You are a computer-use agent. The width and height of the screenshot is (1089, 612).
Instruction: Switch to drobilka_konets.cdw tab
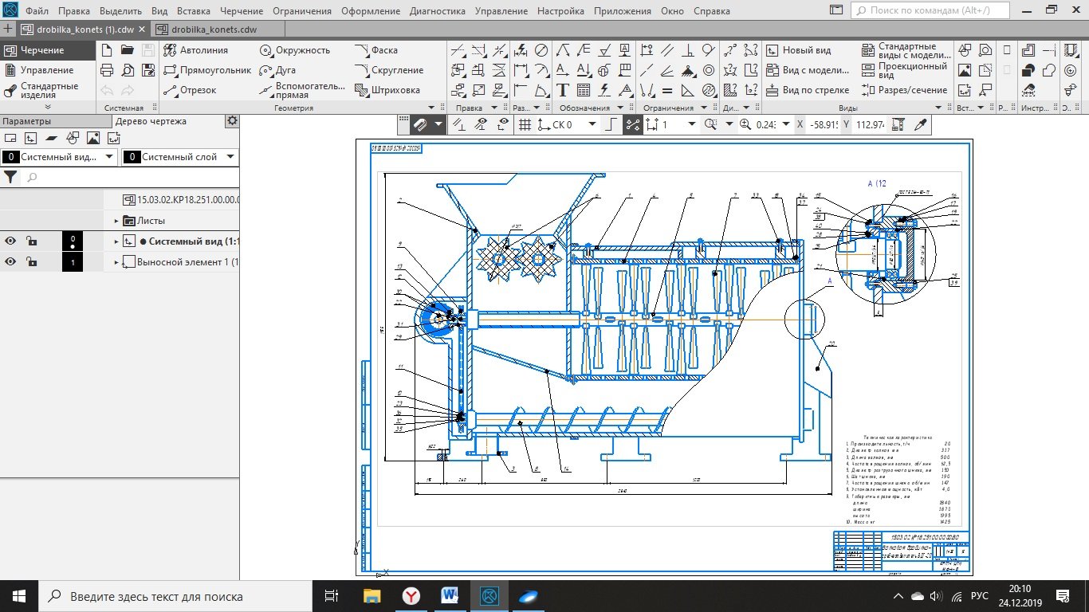(214, 29)
